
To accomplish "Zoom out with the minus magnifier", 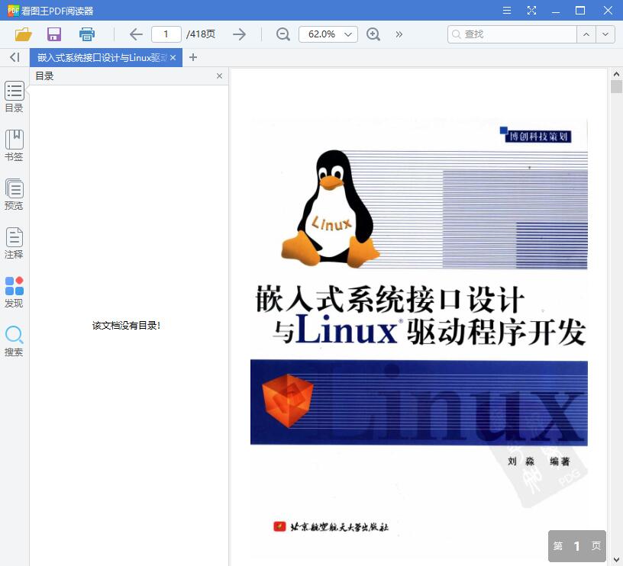I will pyautogui.click(x=283, y=34).
